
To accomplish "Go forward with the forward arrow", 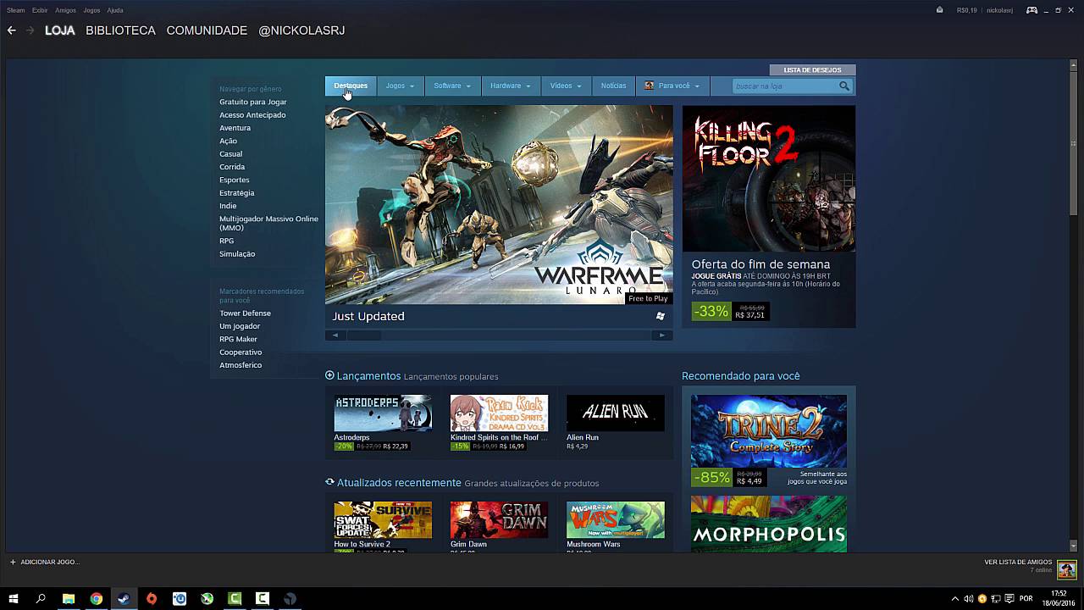I will coord(30,30).
